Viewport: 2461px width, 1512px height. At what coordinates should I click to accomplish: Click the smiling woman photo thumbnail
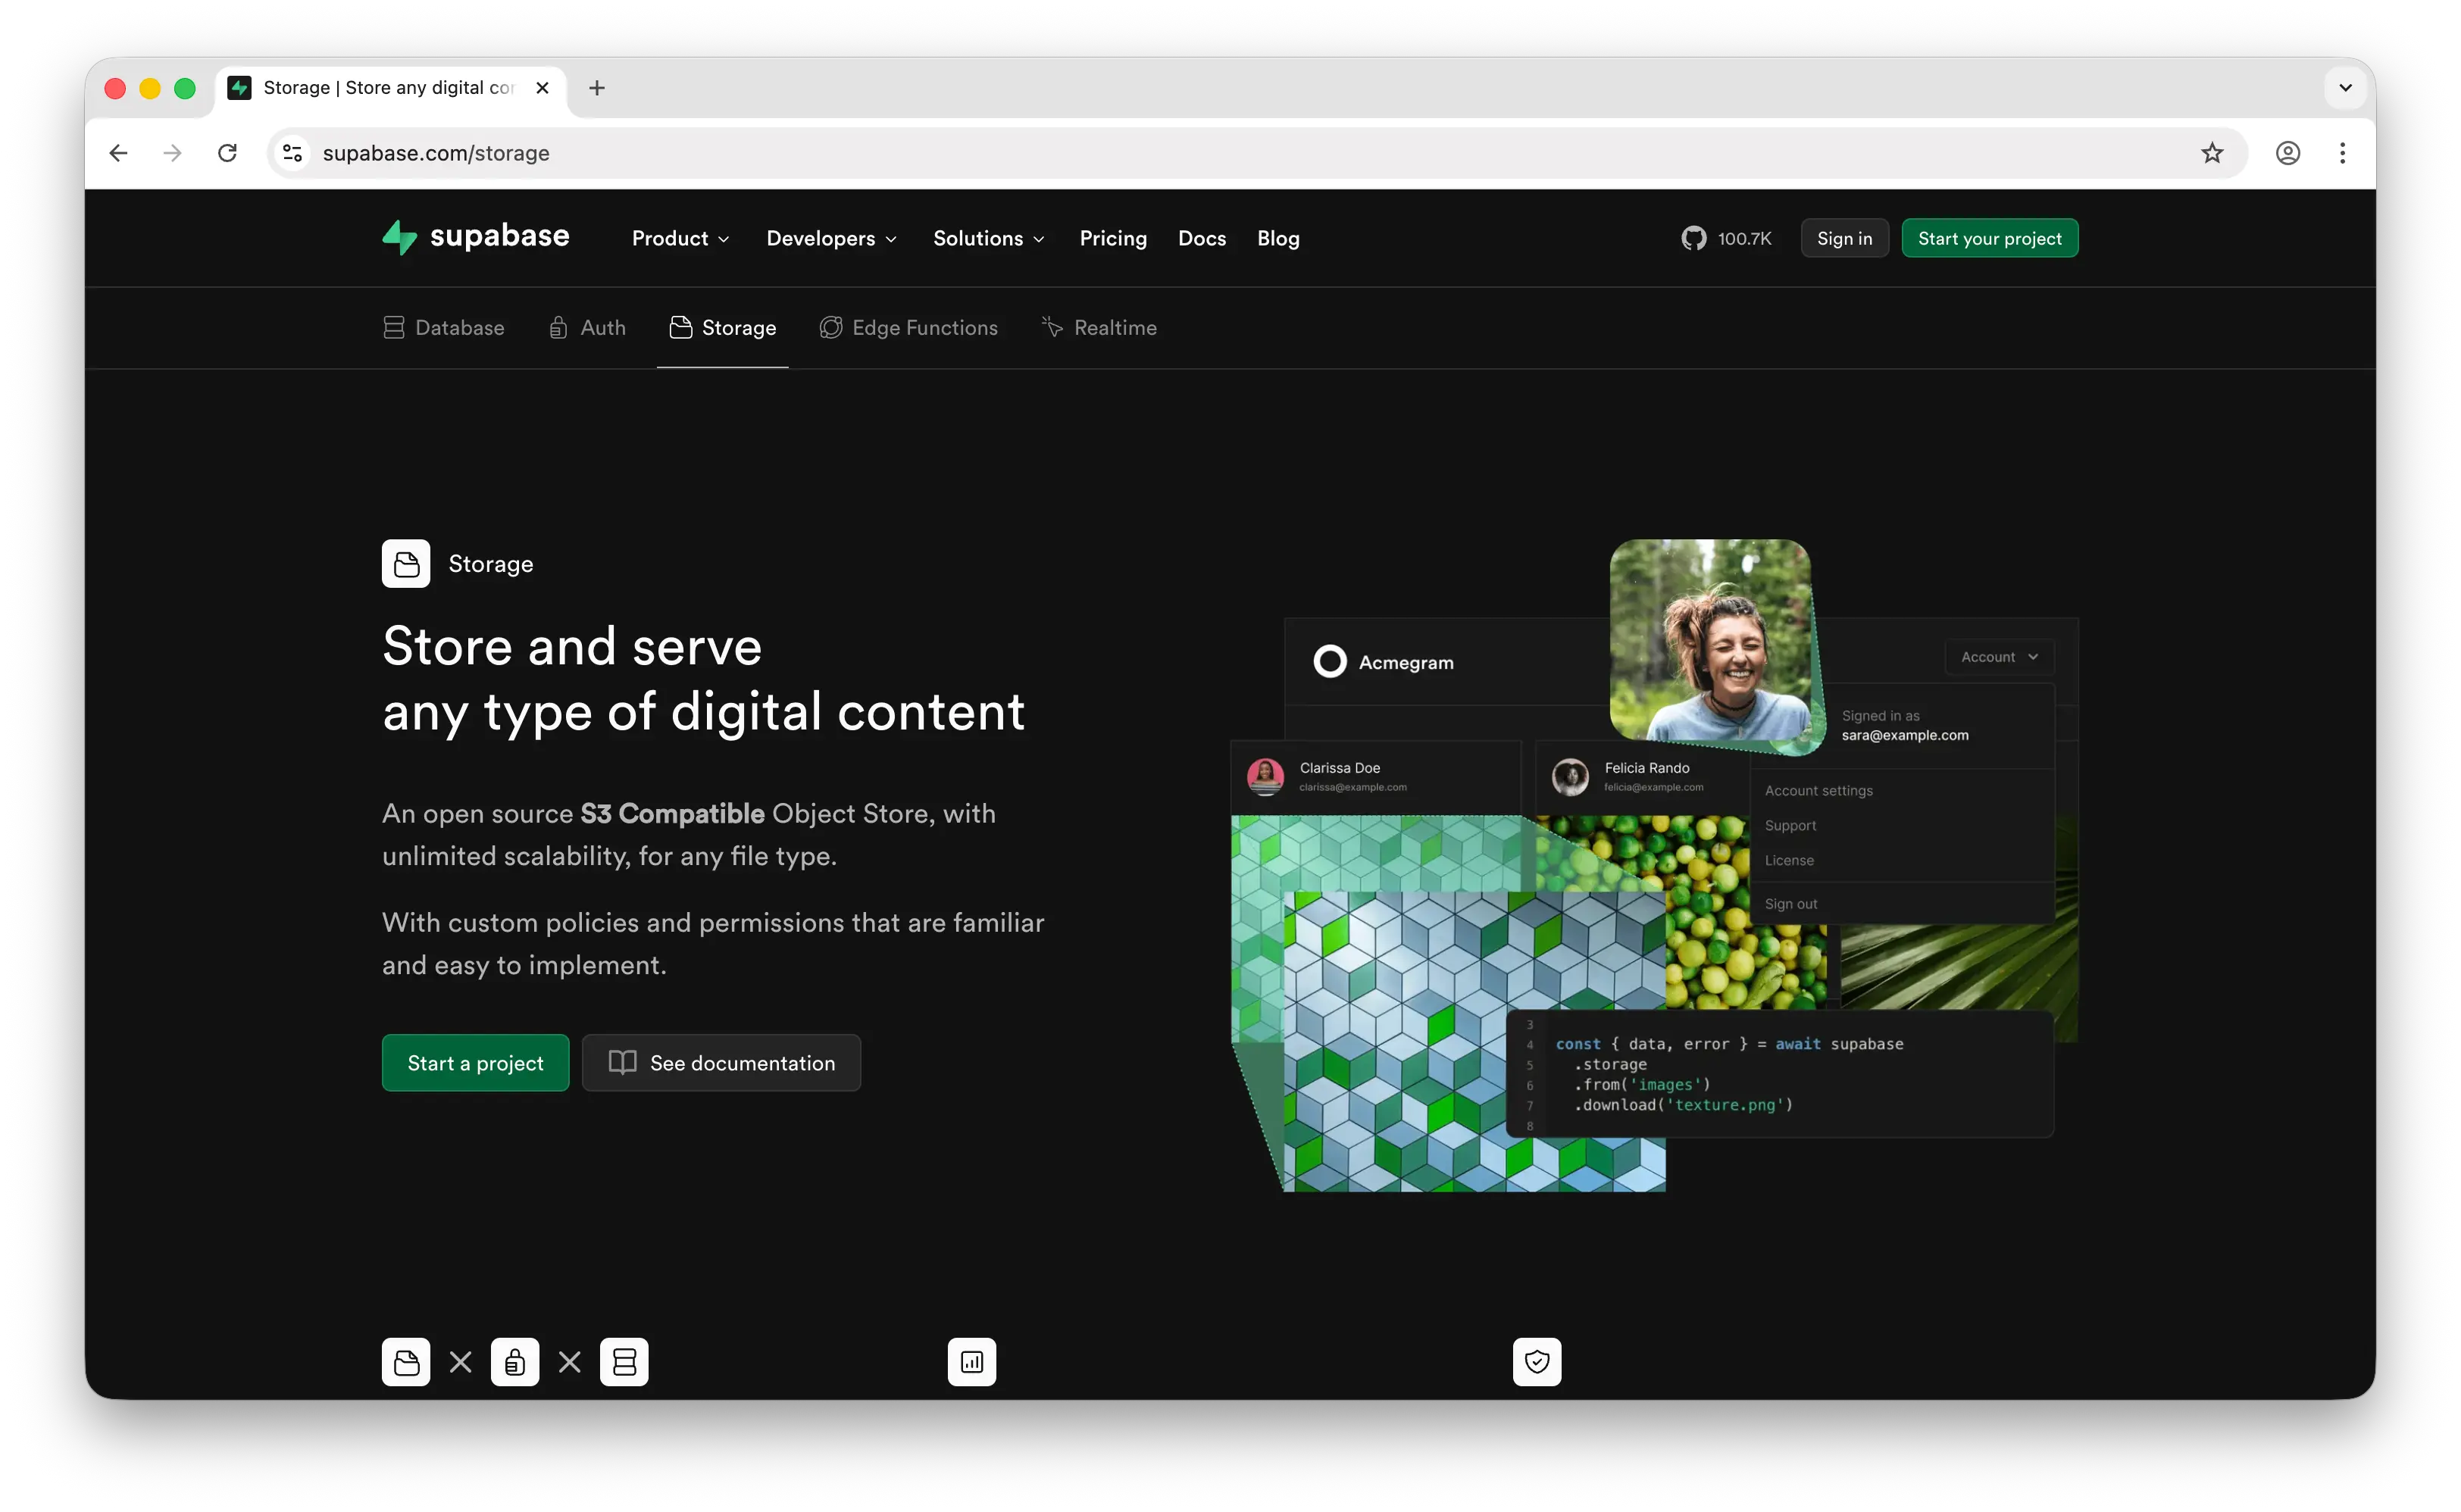click(1710, 640)
